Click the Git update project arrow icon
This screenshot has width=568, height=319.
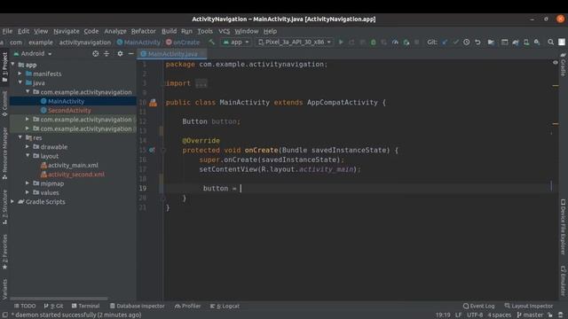[445, 43]
